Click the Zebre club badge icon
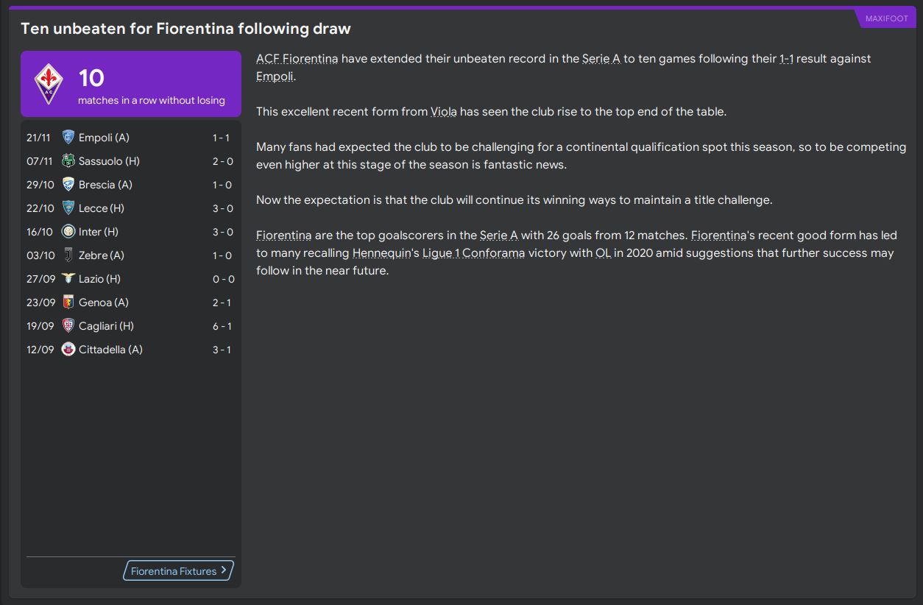The height and width of the screenshot is (605, 923). pyautogui.click(x=68, y=255)
